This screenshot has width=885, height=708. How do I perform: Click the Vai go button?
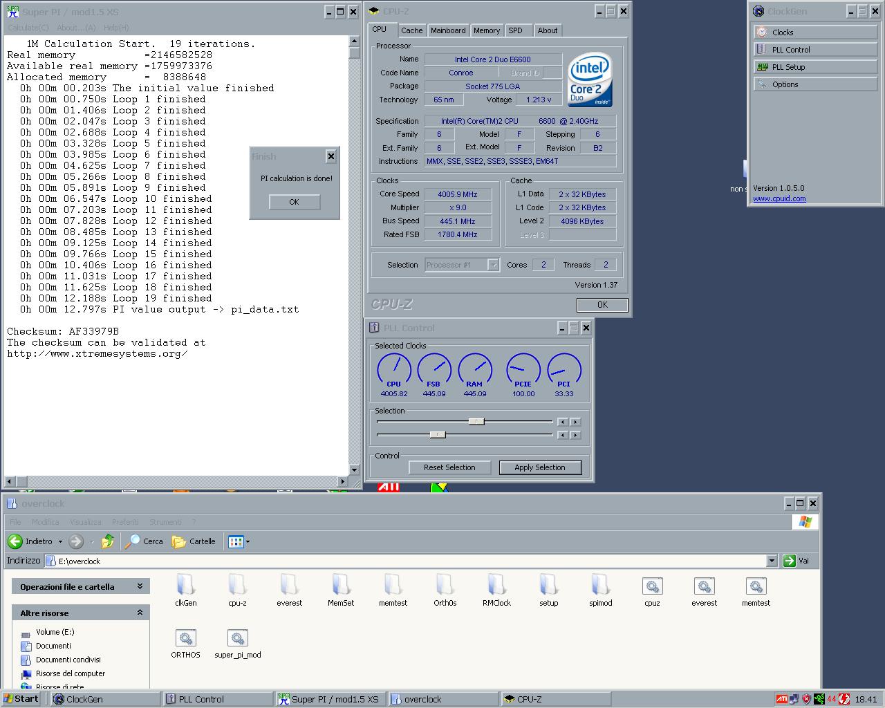[x=797, y=561]
